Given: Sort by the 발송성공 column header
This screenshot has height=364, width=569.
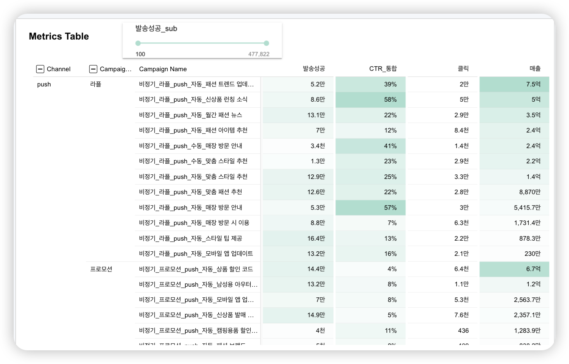Looking at the screenshot, I should pyautogui.click(x=314, y=69).
